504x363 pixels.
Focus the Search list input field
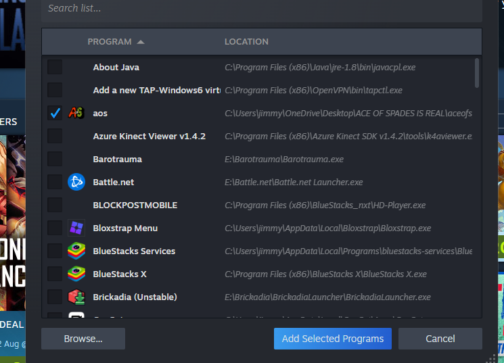coord(262,9)
